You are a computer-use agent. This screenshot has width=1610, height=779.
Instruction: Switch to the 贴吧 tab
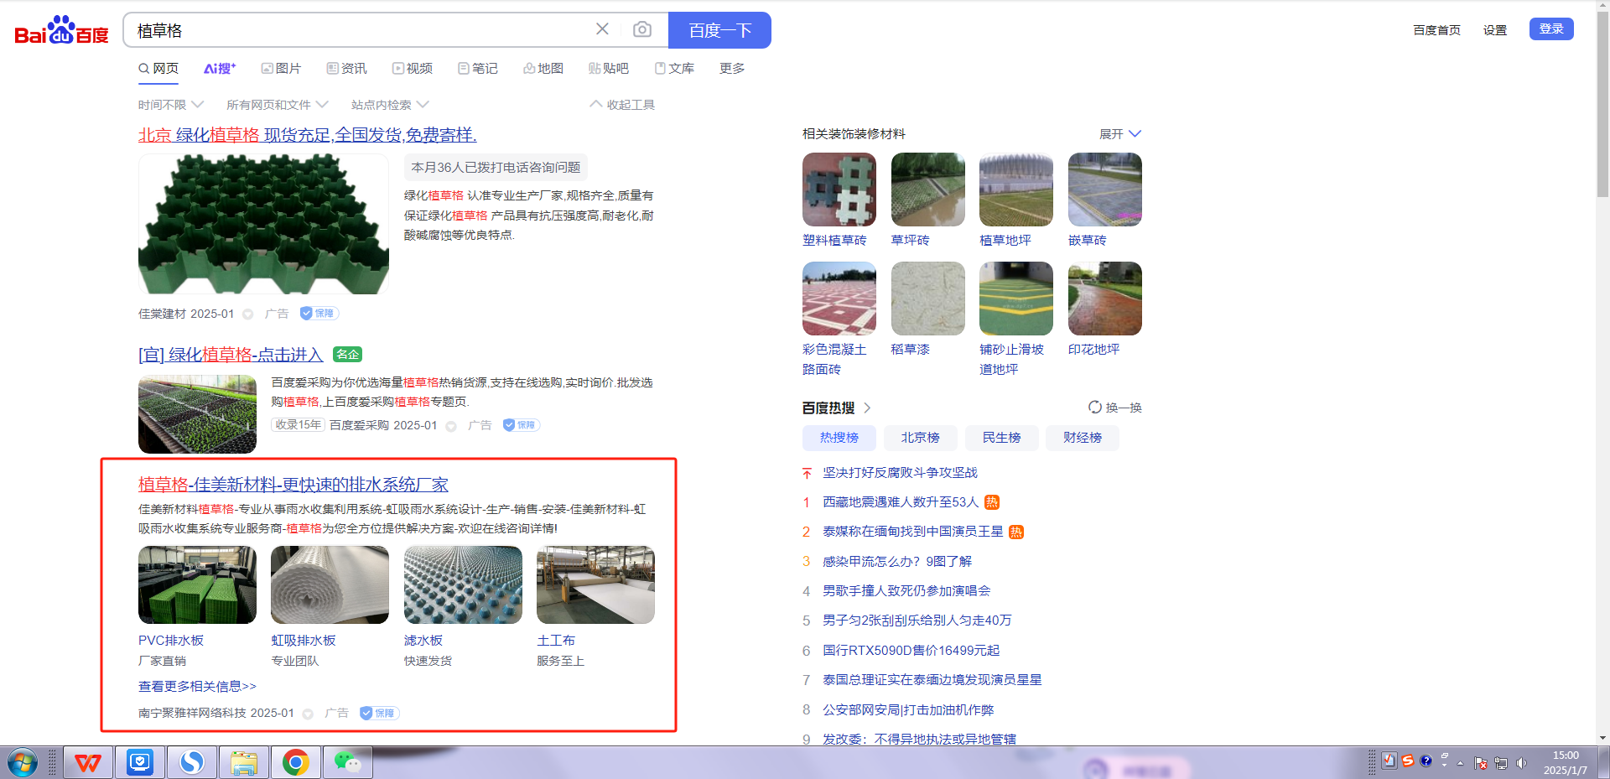click(609, 68)
